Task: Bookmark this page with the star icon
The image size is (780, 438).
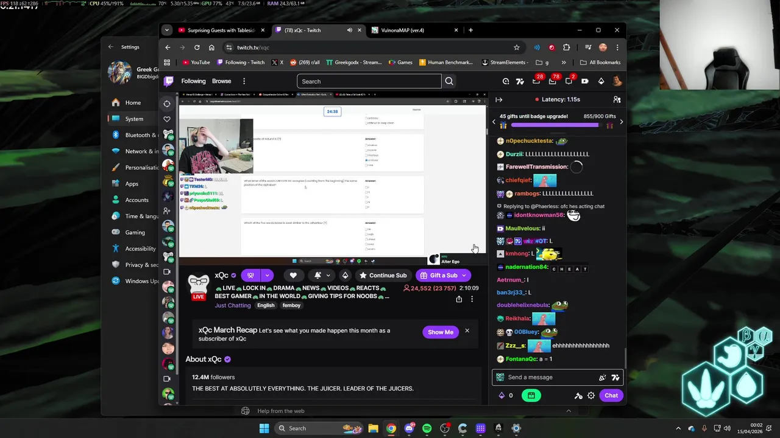Action: (517, 47)
